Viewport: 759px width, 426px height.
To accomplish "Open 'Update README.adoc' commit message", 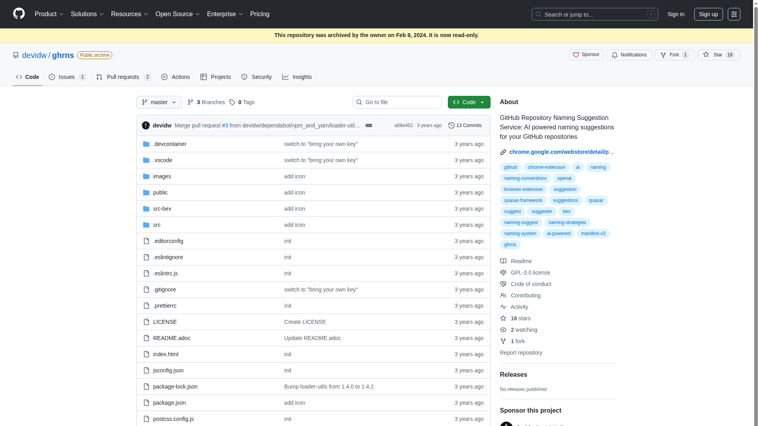I will (x=312, y=338).
